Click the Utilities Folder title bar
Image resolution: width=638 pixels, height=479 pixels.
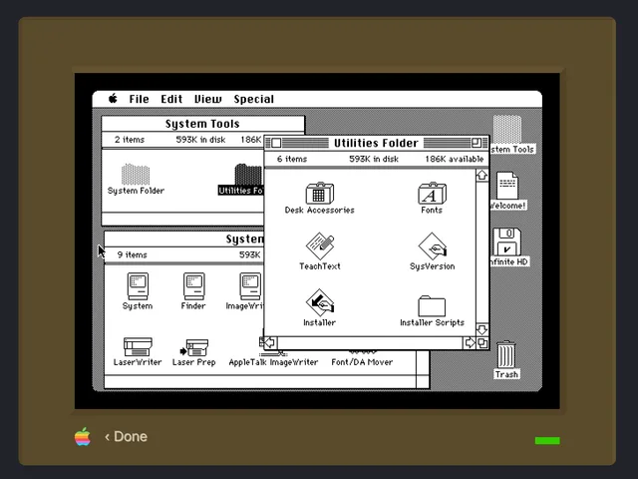point(377,143)
